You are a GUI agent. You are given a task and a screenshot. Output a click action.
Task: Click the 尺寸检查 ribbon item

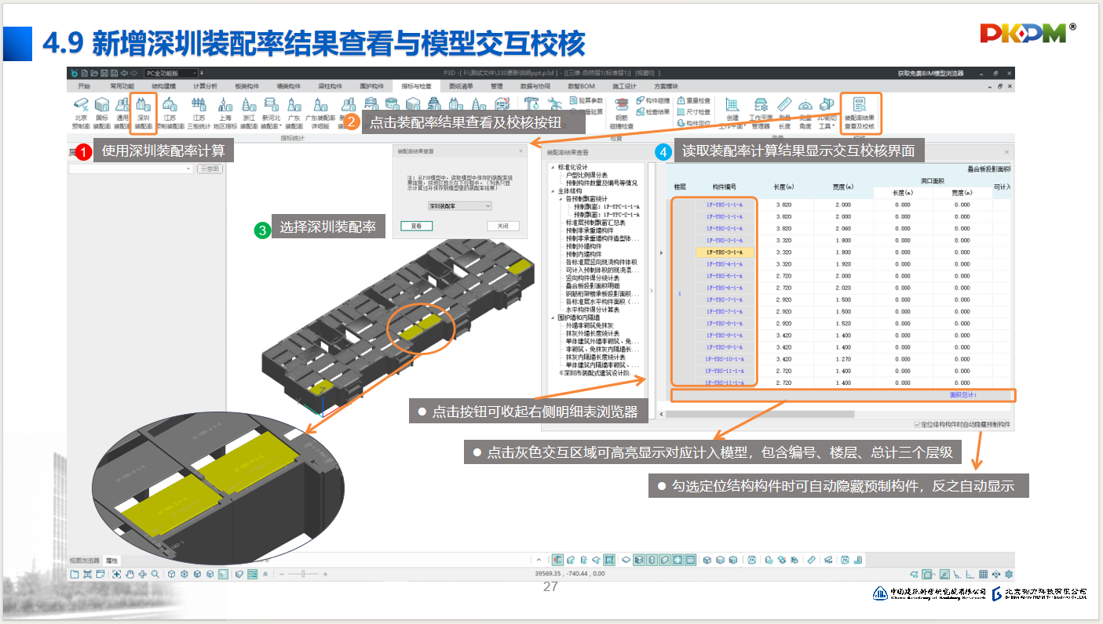(693, 112)
